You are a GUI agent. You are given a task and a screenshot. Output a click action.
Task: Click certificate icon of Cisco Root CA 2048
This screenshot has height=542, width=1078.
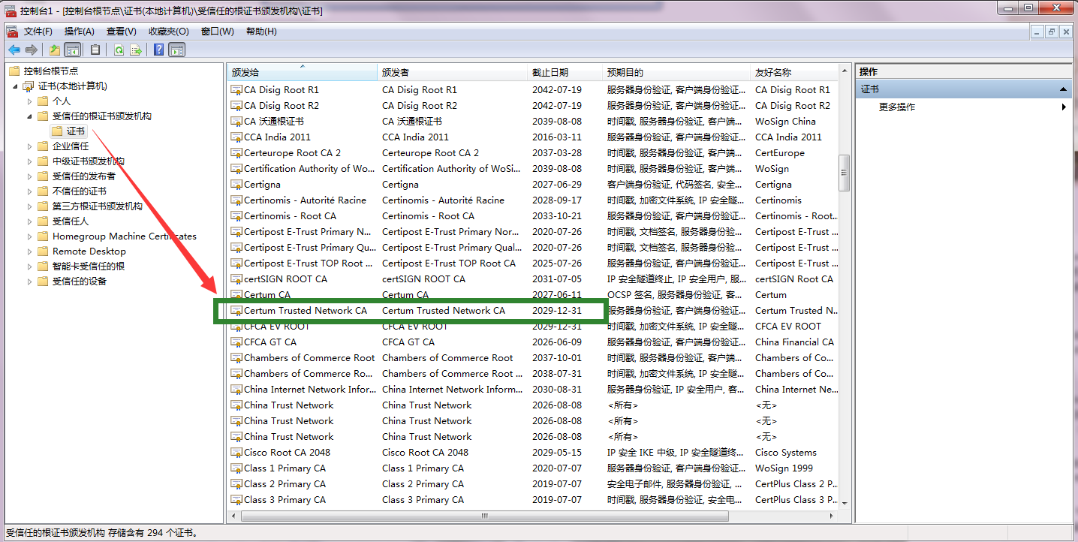(236, 453)
